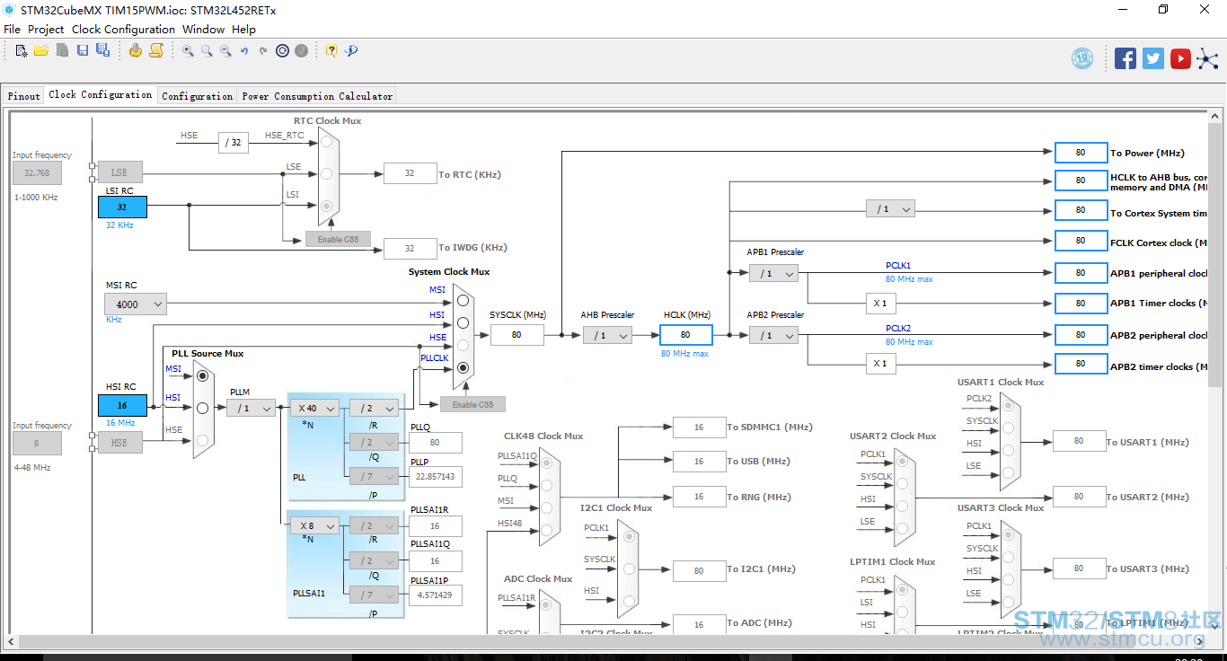Screen dimensions: 1227x661
Task: Reset clock configuration with the circular icon
Action: [282, 51]
